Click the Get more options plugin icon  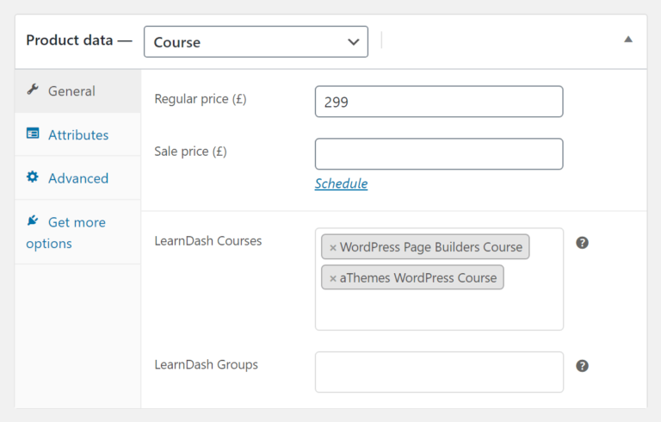click(x=33, y=221)
